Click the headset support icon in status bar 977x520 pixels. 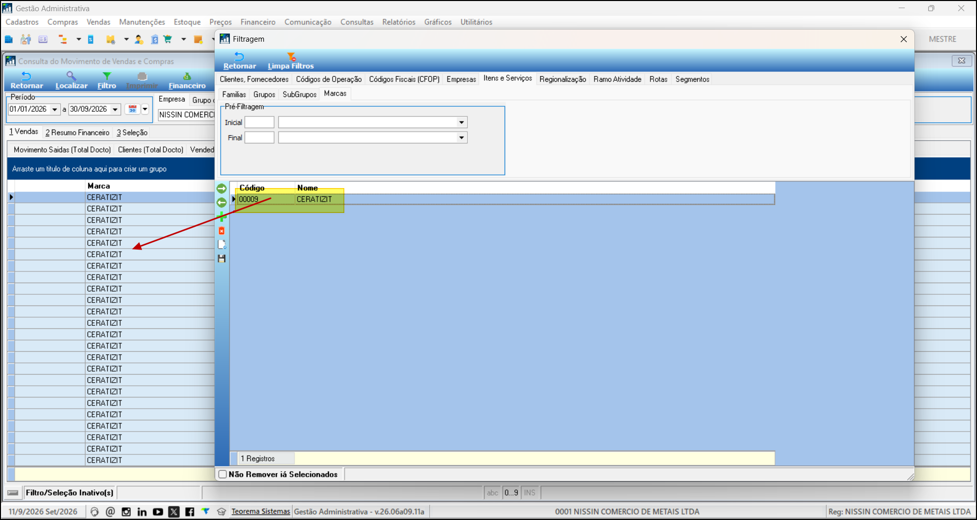click(94, 512)
